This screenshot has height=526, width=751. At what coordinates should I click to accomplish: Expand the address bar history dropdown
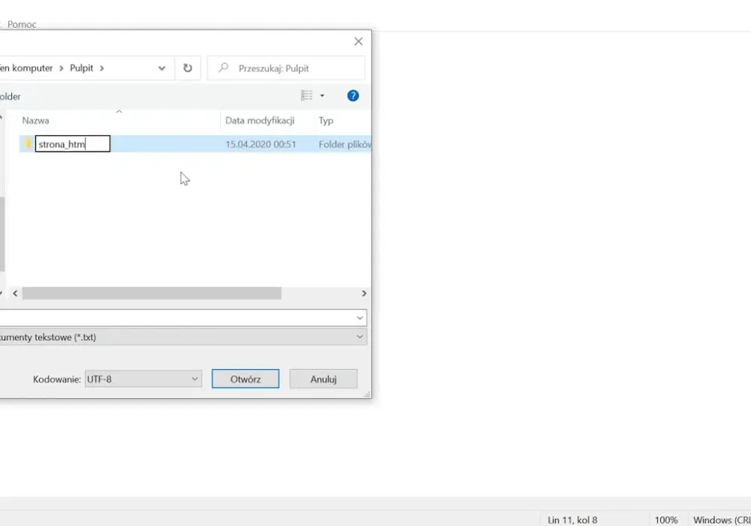162,68
